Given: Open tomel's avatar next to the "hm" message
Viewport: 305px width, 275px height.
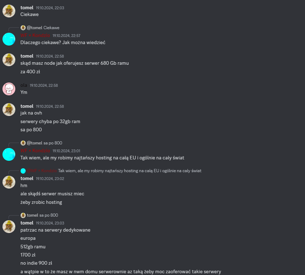Looking at the screenshot, I should tap(9, 182).
